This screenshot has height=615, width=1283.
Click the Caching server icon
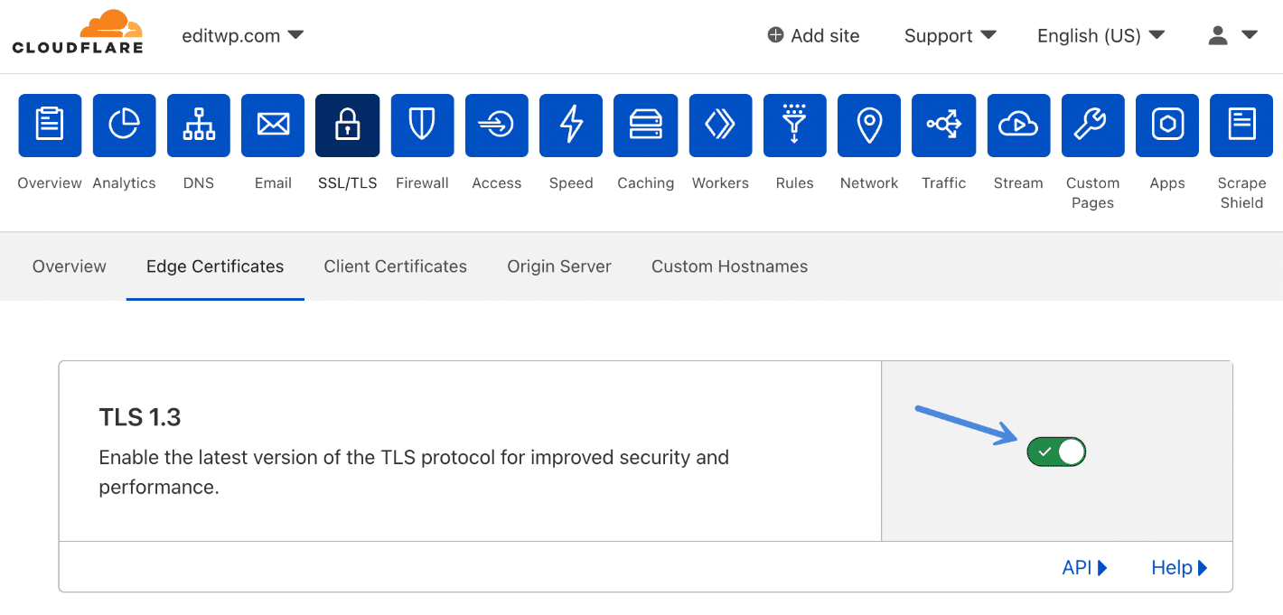click(645, 126)
